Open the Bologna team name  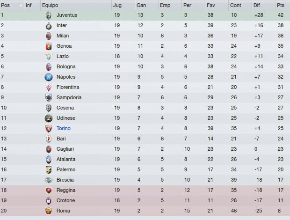point(66,66)
